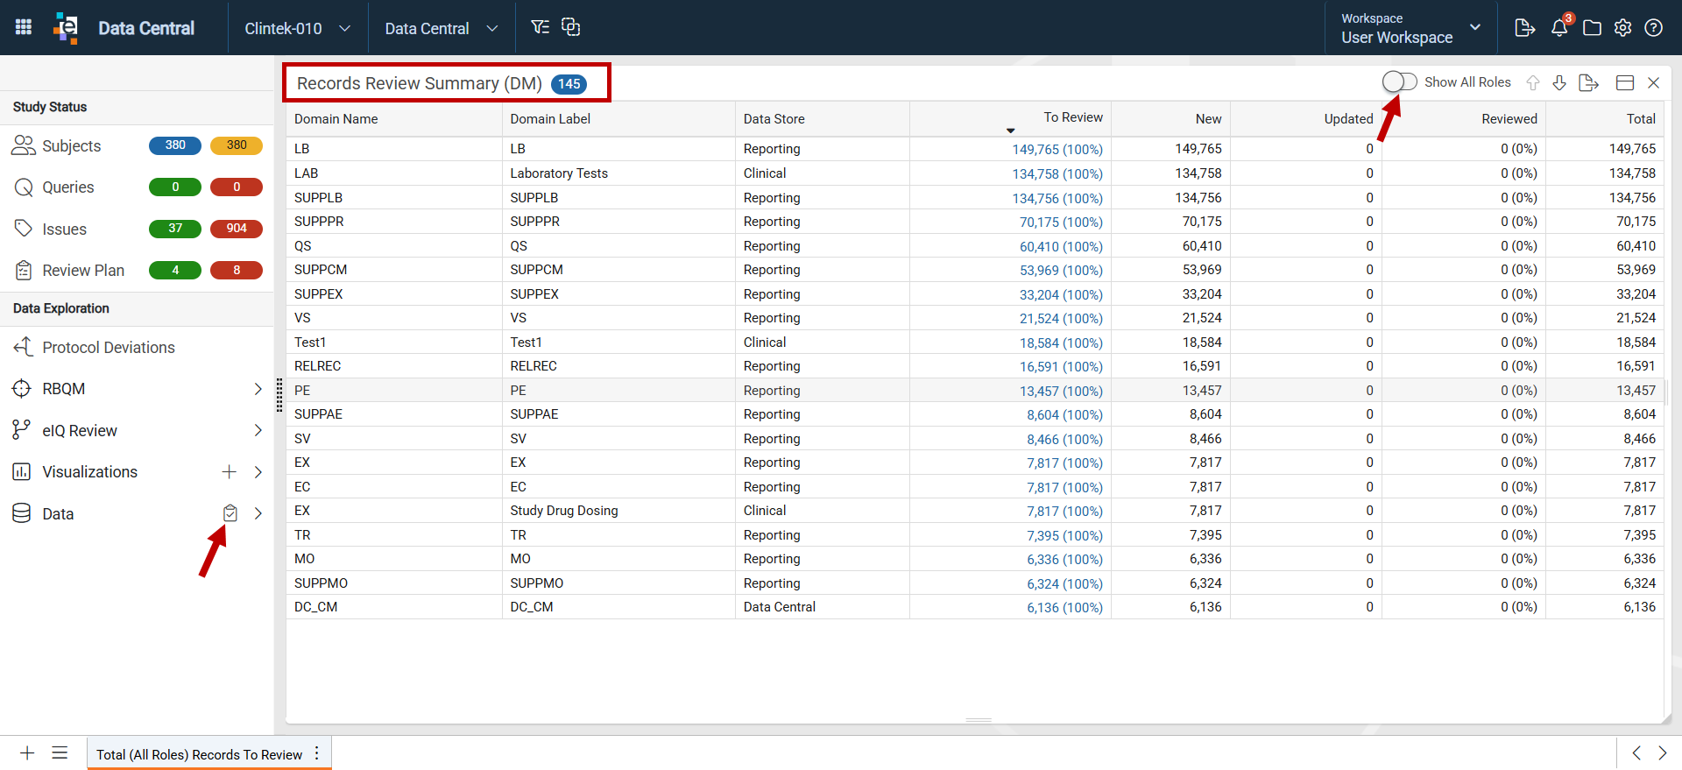Viewport: 1682px width, 770px height.
Task: Open the settings gear in header
Action: point(1622,28)
